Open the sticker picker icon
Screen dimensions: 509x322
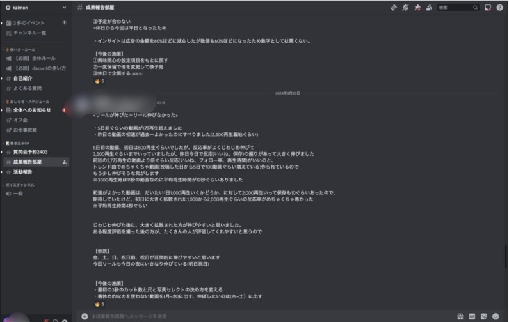(483, 316)
